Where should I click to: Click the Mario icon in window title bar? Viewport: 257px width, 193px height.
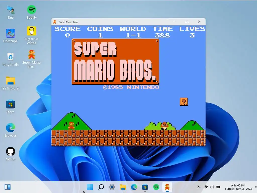(55, 22)
